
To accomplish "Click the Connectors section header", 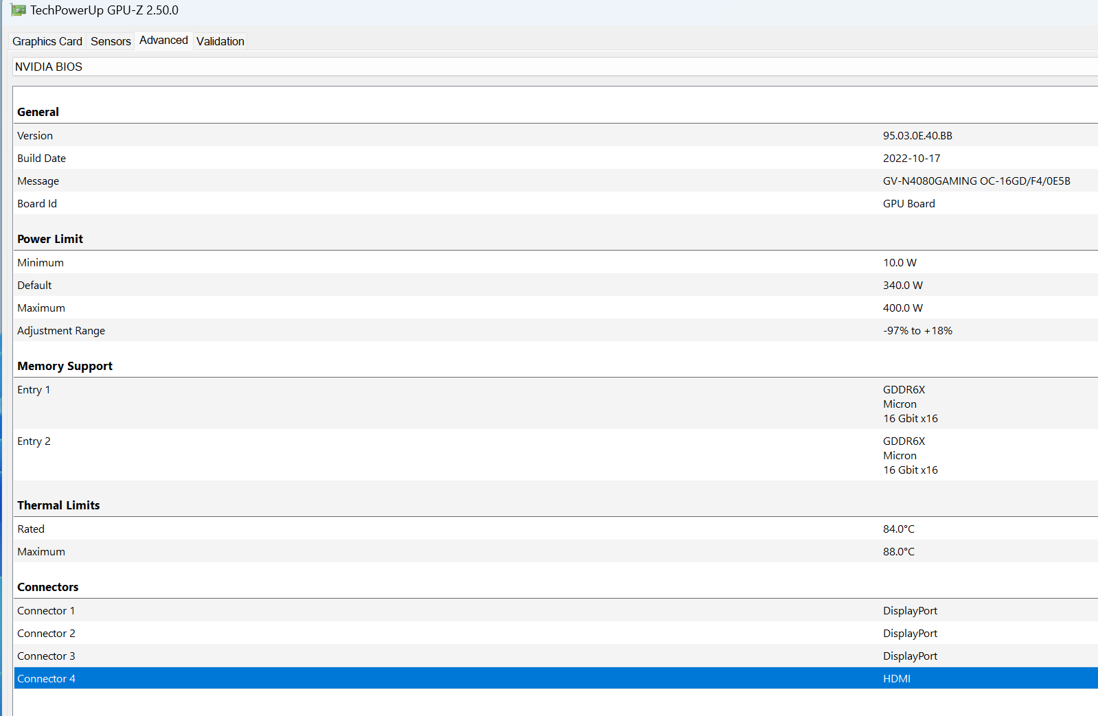I will [x=48, y=587].
